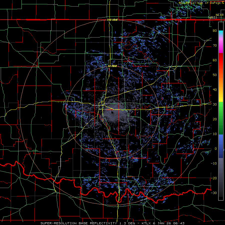This screenshot has height=225, width=225.
Task: Click the "KTLX" station ID in caption
Action: point(146,223)
